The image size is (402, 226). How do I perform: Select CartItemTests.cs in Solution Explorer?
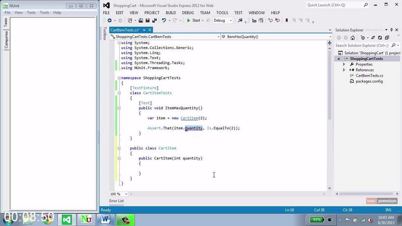(x=369, y=76)
